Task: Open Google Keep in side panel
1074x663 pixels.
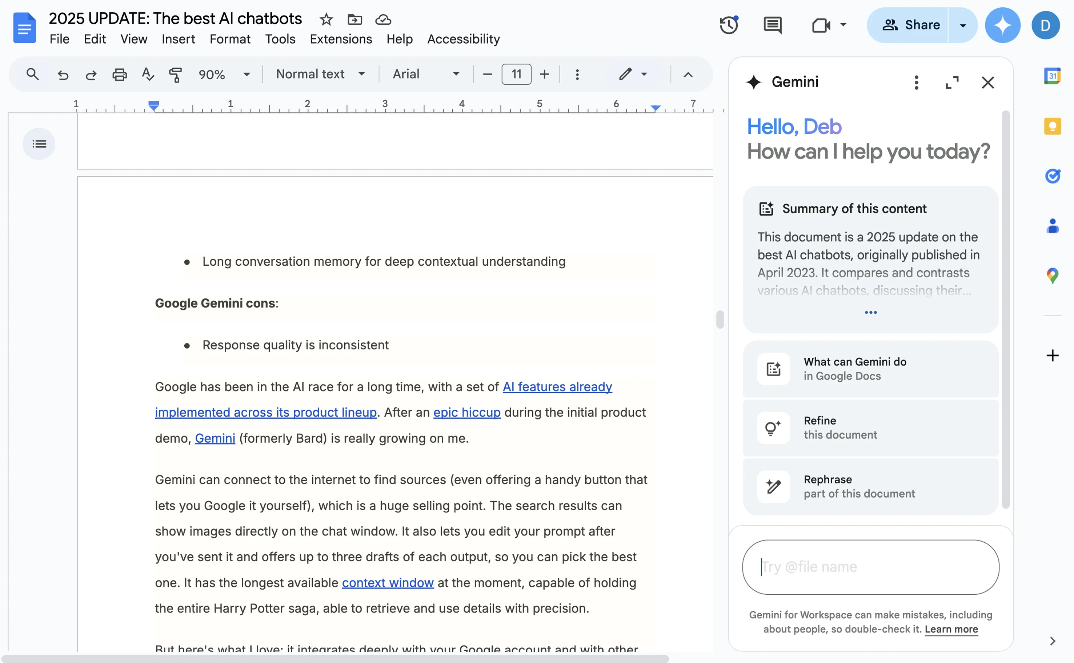Action: [1052, 126]
